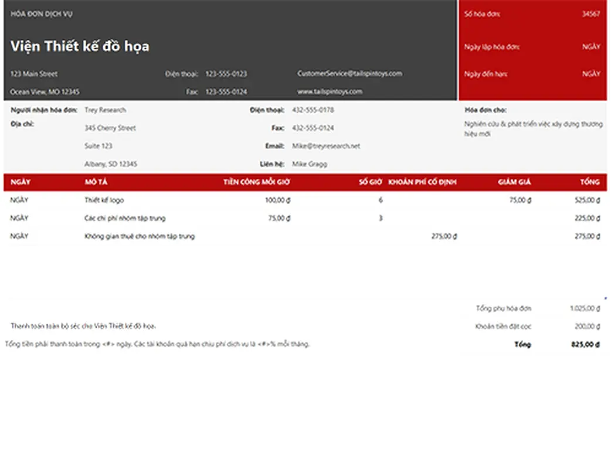Viewport: 611px width, 469px height.
Task: Select the "Thiết kế logo" description cell
Action: click(x=104, y=200)
